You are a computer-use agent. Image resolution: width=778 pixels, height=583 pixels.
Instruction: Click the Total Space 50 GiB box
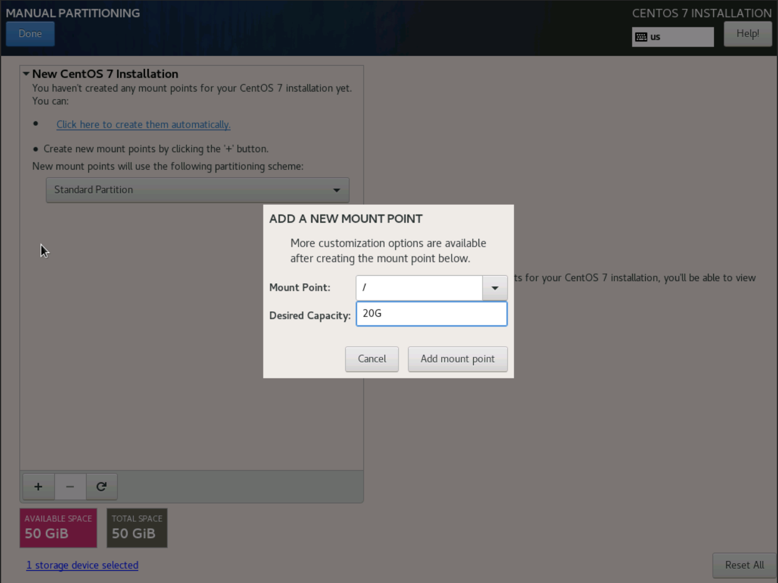coord(137,528)
